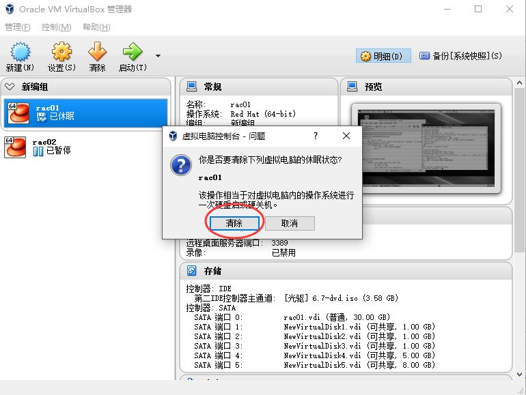Screen dimensions: 526x395
Task: Click the rac02 Red Hat OS icon
Action: tap(15, 147)
